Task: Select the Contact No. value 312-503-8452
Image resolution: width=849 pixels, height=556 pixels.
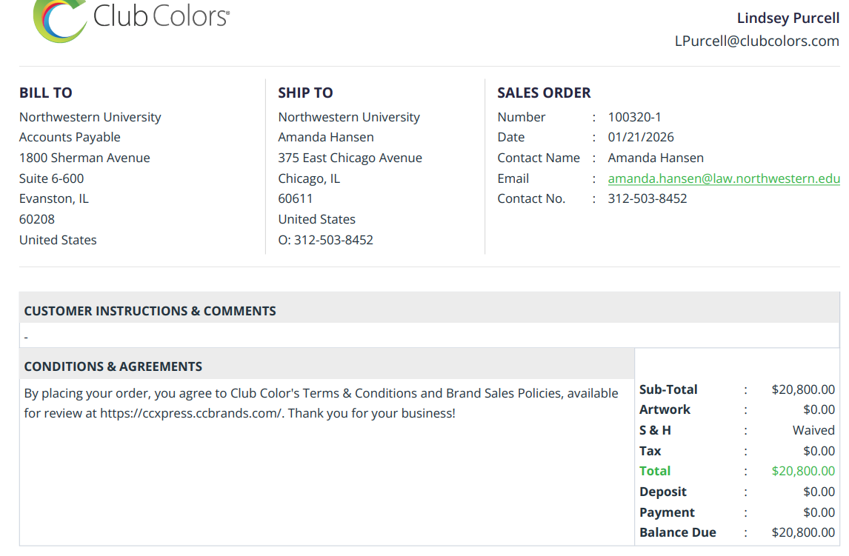Action: tap(647, 198)
